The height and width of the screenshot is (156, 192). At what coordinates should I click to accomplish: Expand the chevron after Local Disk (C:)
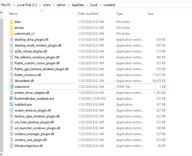(40, 5)
